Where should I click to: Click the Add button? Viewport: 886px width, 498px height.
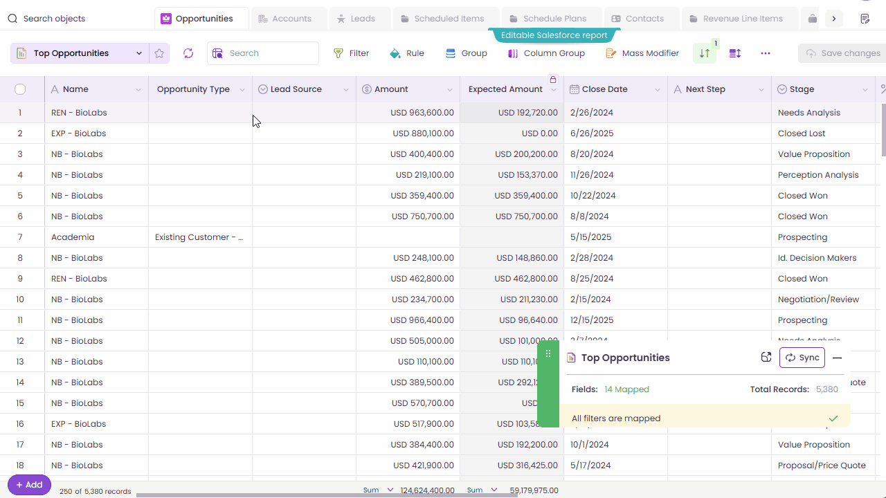pyautogui.click(x=28, y=484)
